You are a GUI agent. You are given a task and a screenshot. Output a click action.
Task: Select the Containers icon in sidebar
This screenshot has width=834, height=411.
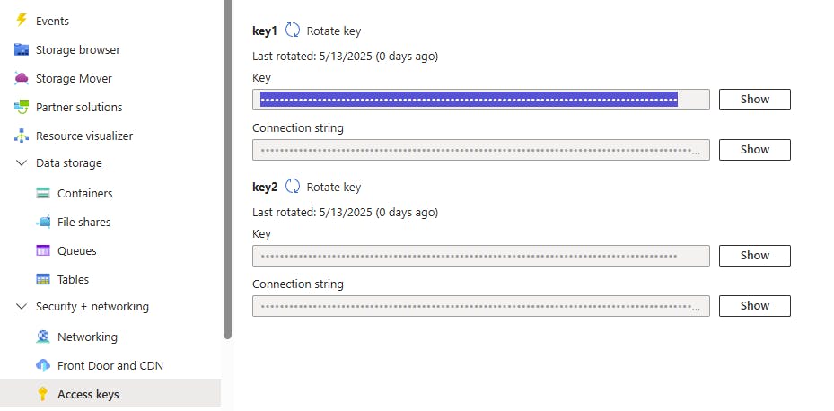click(x=43, y=193)
